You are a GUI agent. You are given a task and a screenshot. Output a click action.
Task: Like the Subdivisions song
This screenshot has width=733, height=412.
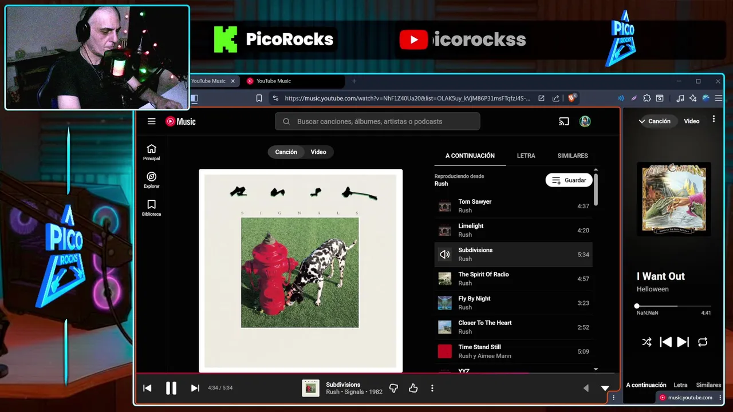(x=413, y=388)
